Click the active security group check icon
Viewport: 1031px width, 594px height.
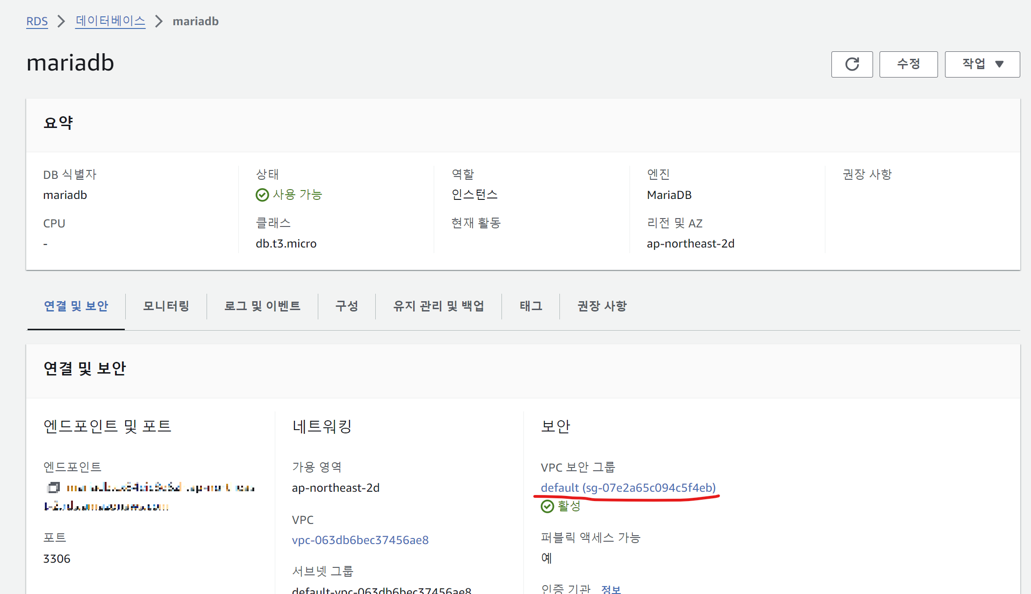547,506
